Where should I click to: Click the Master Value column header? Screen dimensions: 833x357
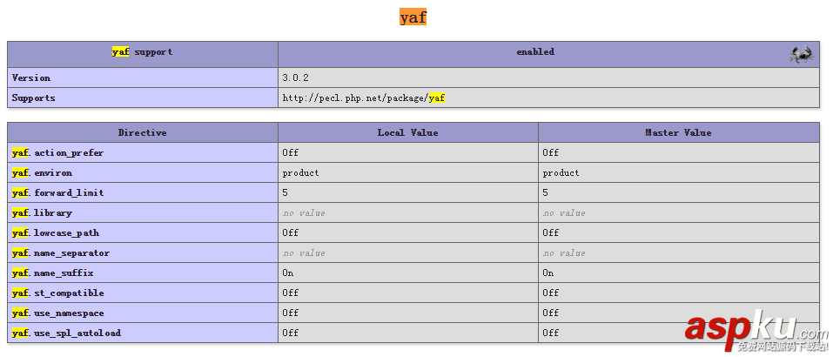678,133
